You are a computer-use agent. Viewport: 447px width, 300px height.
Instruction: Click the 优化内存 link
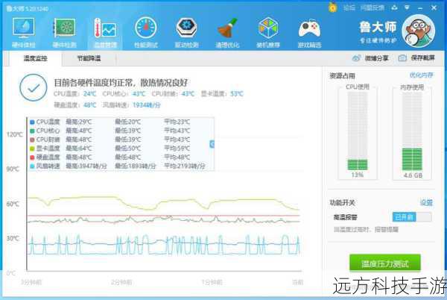pyautogui.click(x=422, y=75)
